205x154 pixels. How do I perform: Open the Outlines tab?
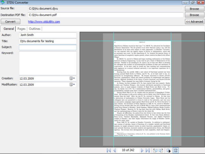pyautogui.click(x=35, y=29)
